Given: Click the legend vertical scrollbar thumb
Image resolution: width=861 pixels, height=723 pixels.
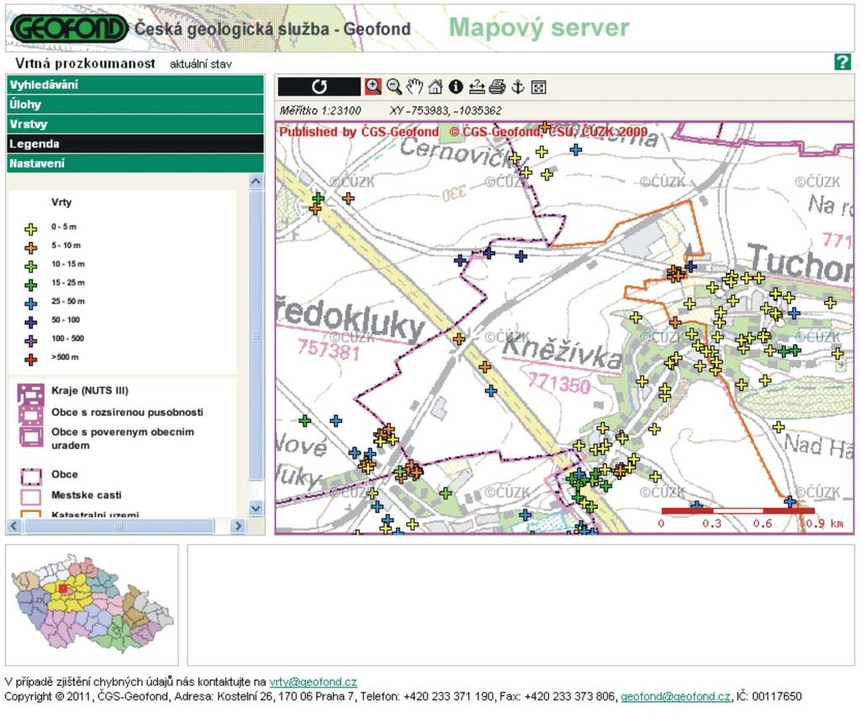Looking at the screenshot, I should point(256,335).
